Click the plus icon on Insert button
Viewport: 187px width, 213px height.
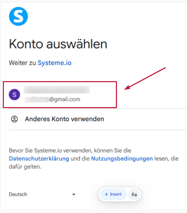[106, 194]
